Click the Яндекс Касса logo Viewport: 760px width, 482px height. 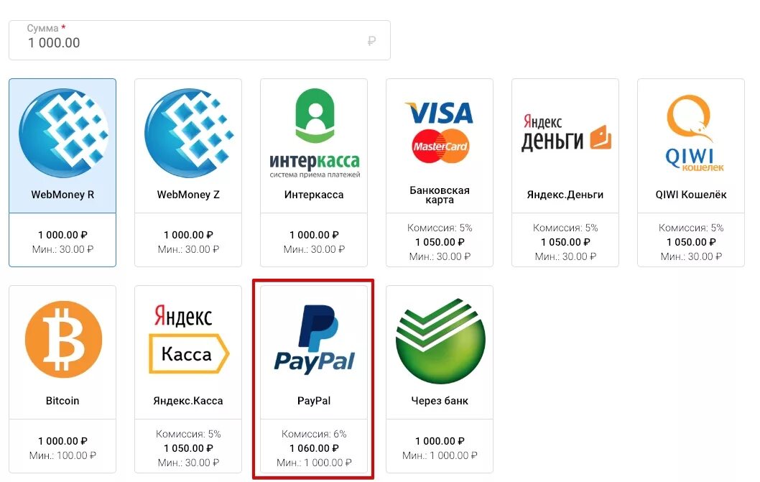(188, 338)
